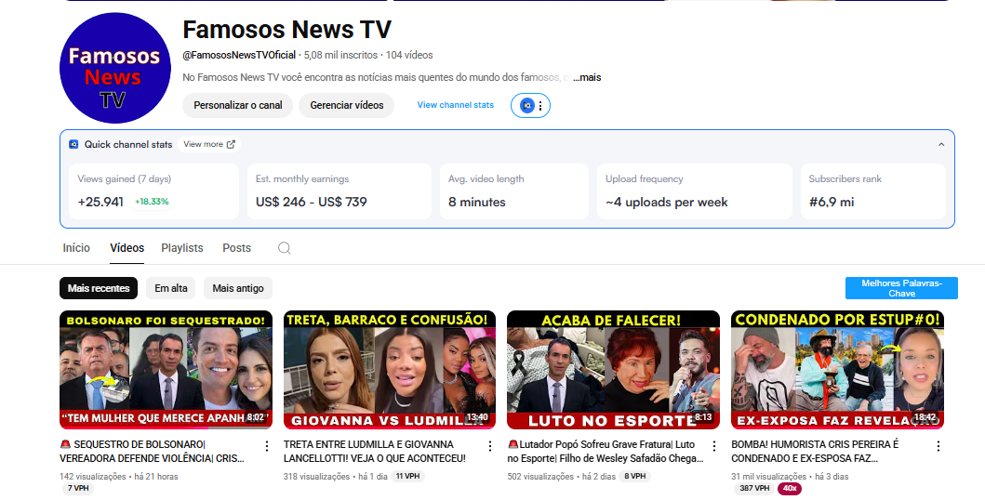Click the 8 VPH badge
The height and width of the screenshot is (500, 985).
pyautogui.click(x=635, y=477)
